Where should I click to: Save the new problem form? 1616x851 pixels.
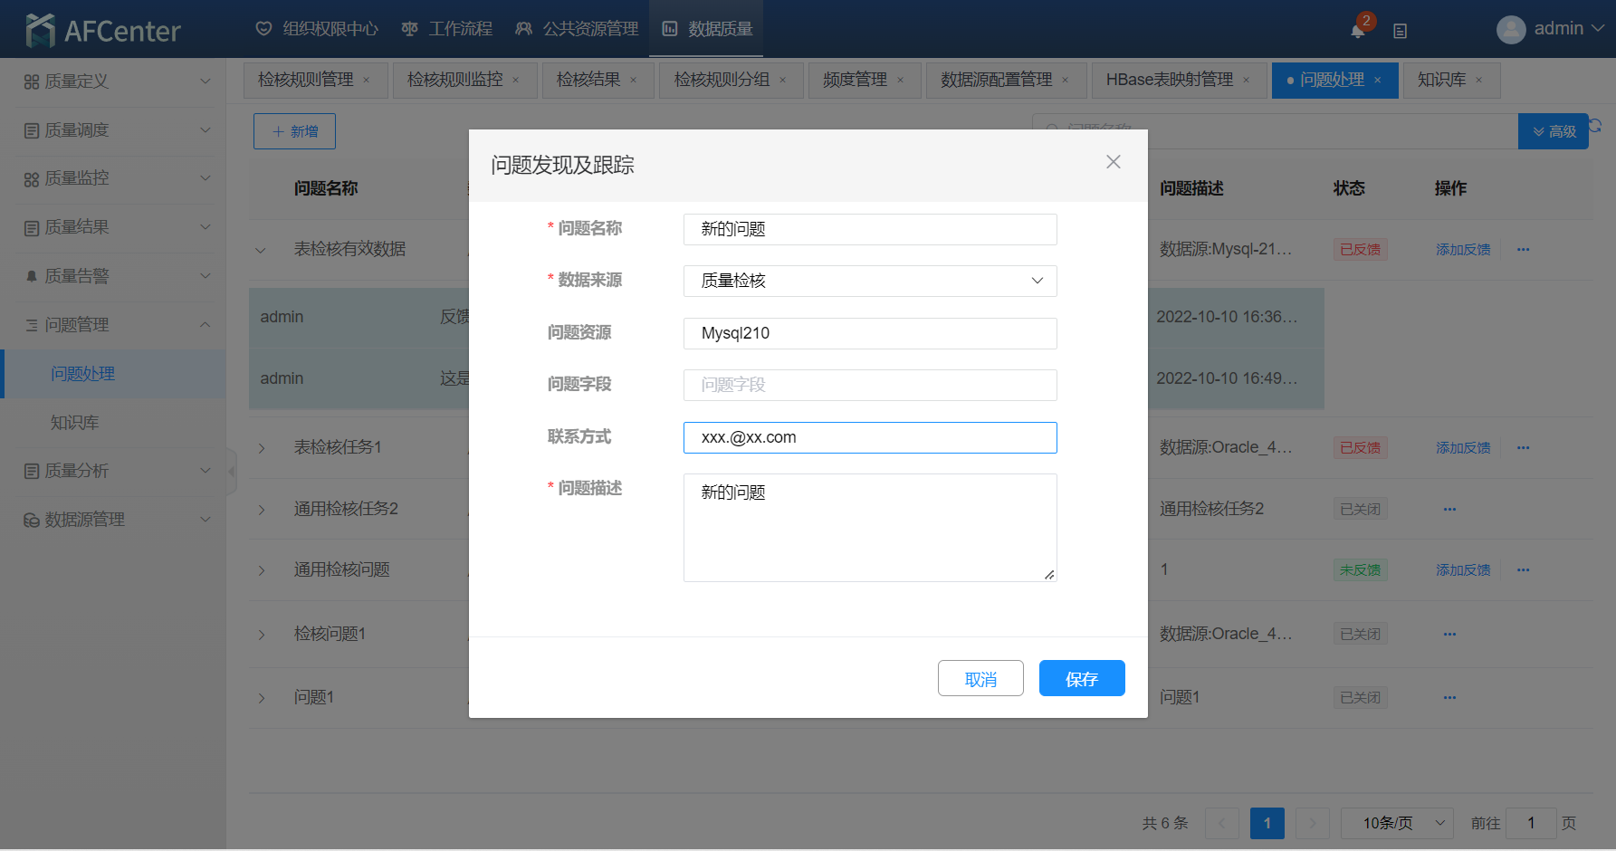(1081, 678)
